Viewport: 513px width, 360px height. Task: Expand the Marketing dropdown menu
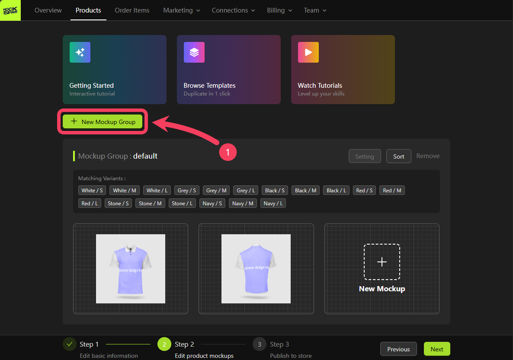pos(182,10)
